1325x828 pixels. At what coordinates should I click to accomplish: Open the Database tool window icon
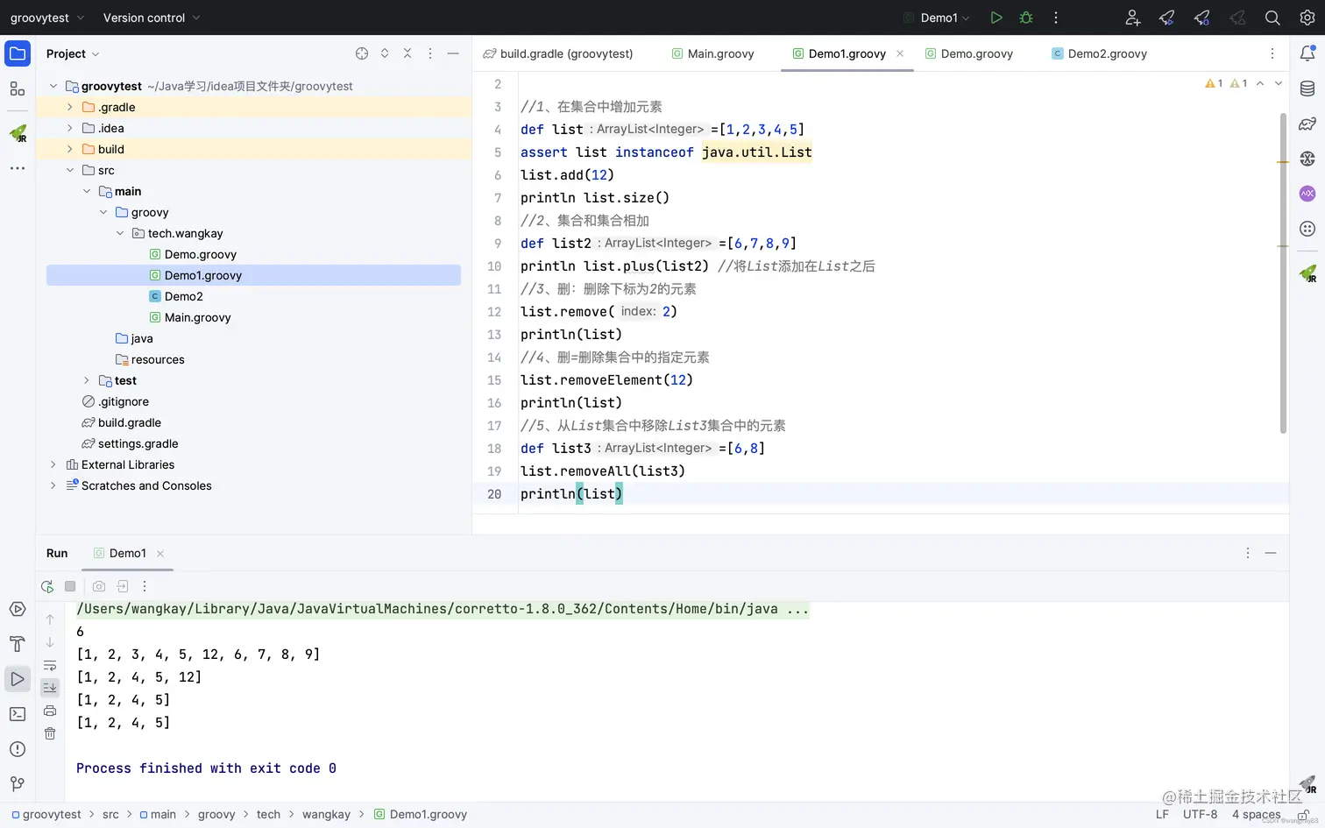pyautogui.click(x=1307, y=88)
